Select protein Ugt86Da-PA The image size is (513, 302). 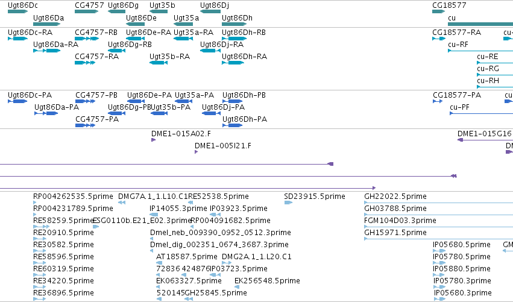[x=46, y=113]
